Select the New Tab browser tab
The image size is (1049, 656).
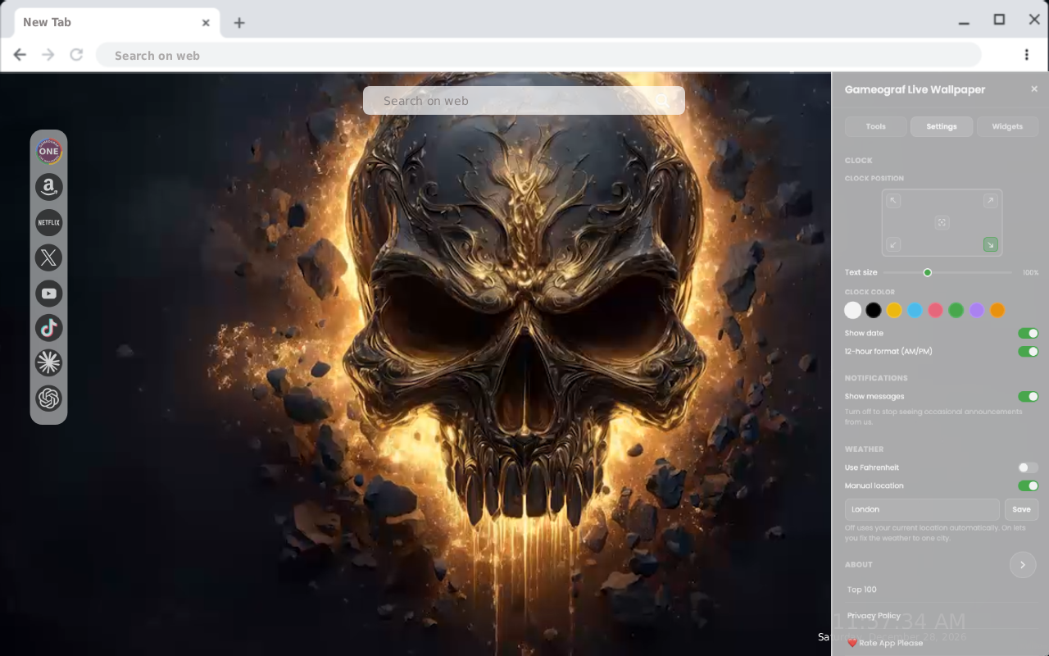coord(117,22)
